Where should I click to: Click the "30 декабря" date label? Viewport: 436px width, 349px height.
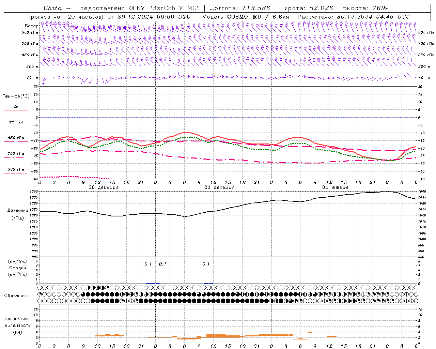point(104,187)
